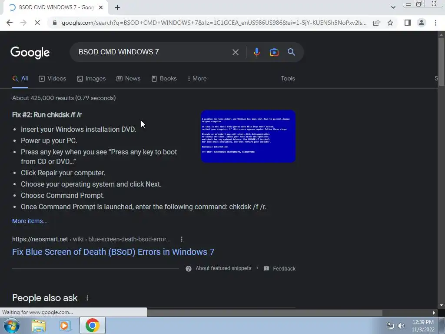This screenshot has height=334, width=445.
Task: Switch to Images results tab
Action: pyautogui.click(x=91, y=79)
